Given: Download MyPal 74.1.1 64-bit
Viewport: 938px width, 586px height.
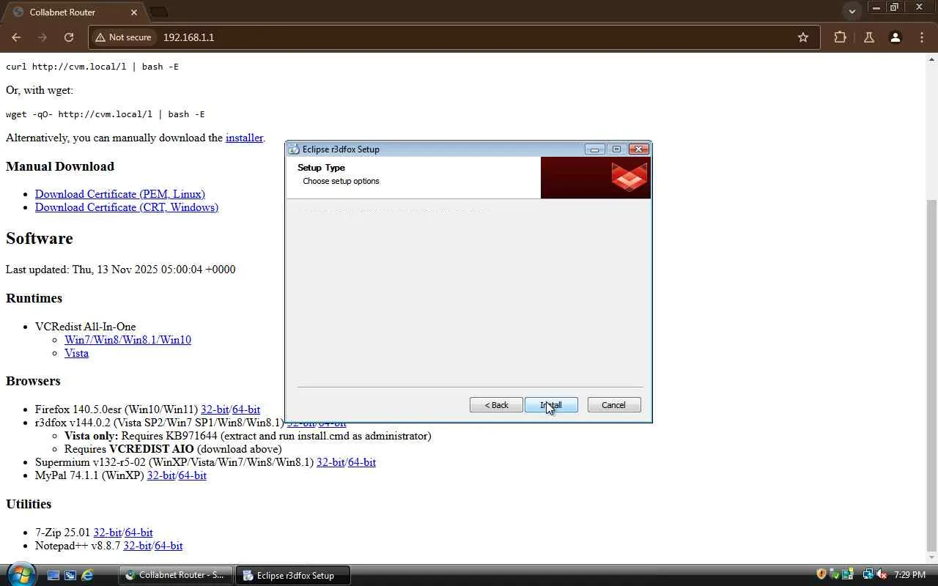Looking at the screenshot, I should click(x=193, y=475).
